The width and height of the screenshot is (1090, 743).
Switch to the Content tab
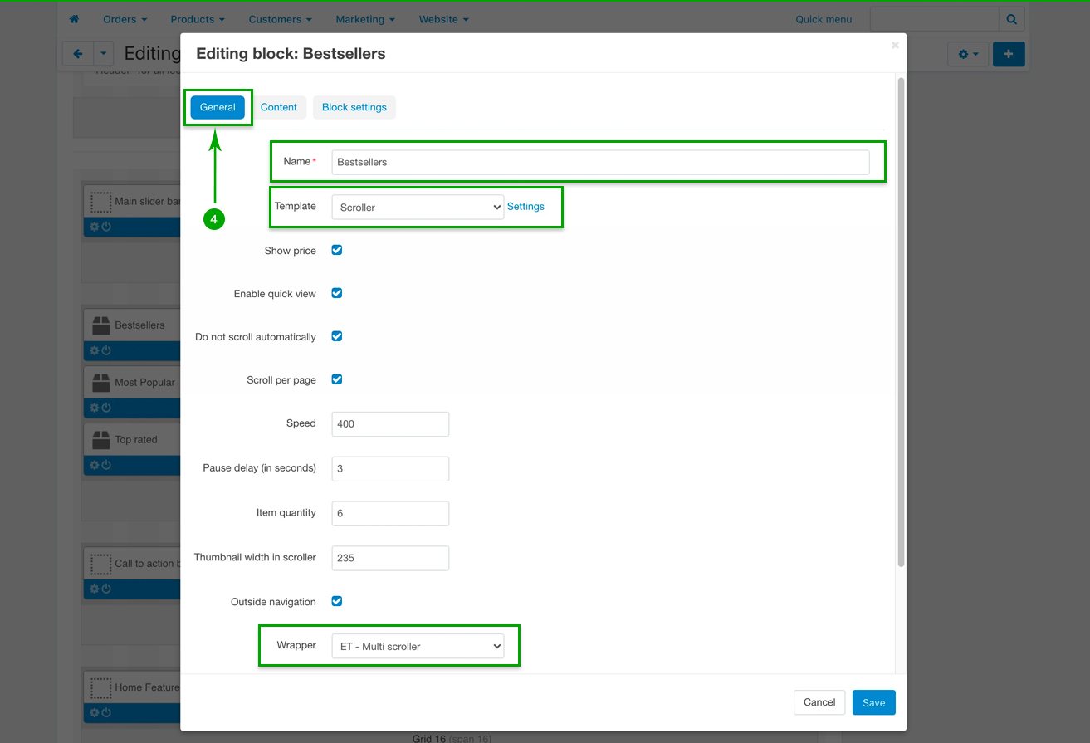point(278,107)
